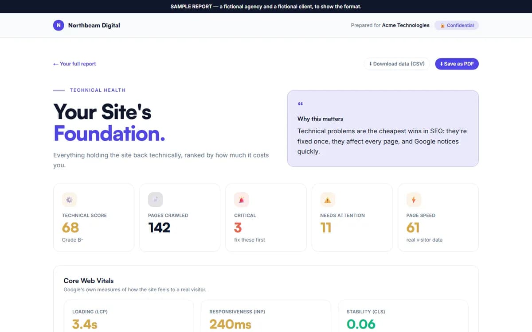Click the Northbeam Digital N logo
Screen dimensions: 532x332
pyautogui.click(x=59, y=25)
